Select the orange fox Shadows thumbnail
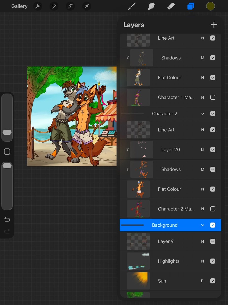 [x=142, y=169]
